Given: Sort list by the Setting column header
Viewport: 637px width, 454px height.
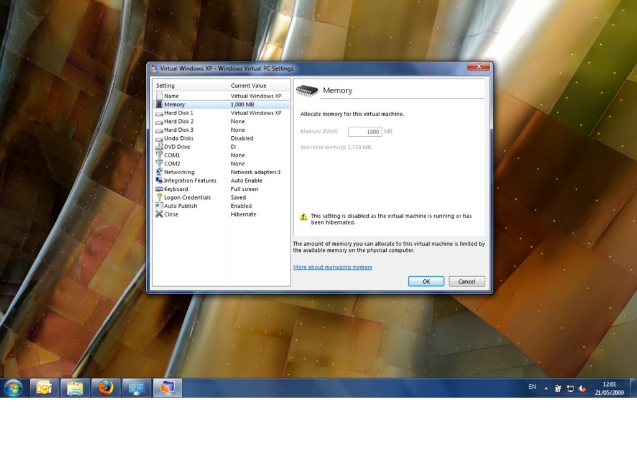Looking at the screenshot, I should tap(165, 85).
